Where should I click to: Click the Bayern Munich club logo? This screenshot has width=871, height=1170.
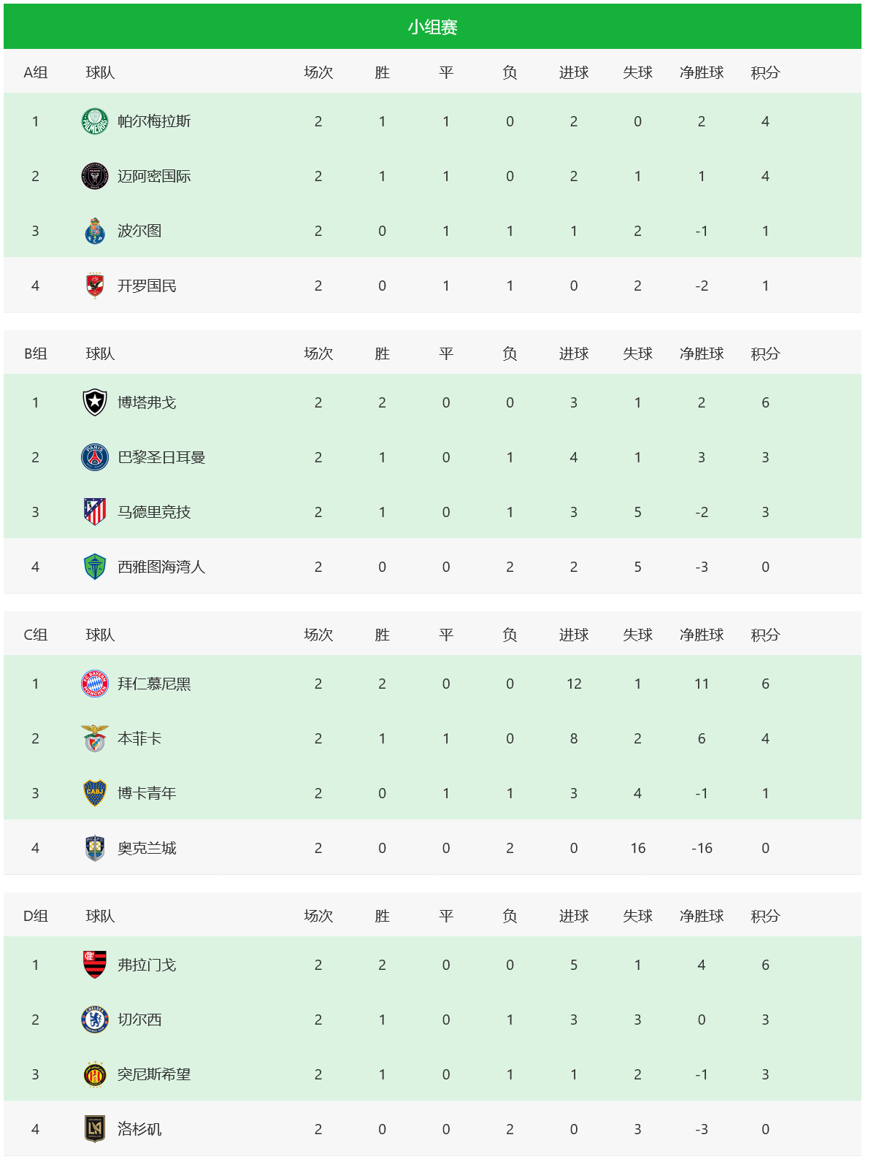pyautogui.click(x=95, y=684)
